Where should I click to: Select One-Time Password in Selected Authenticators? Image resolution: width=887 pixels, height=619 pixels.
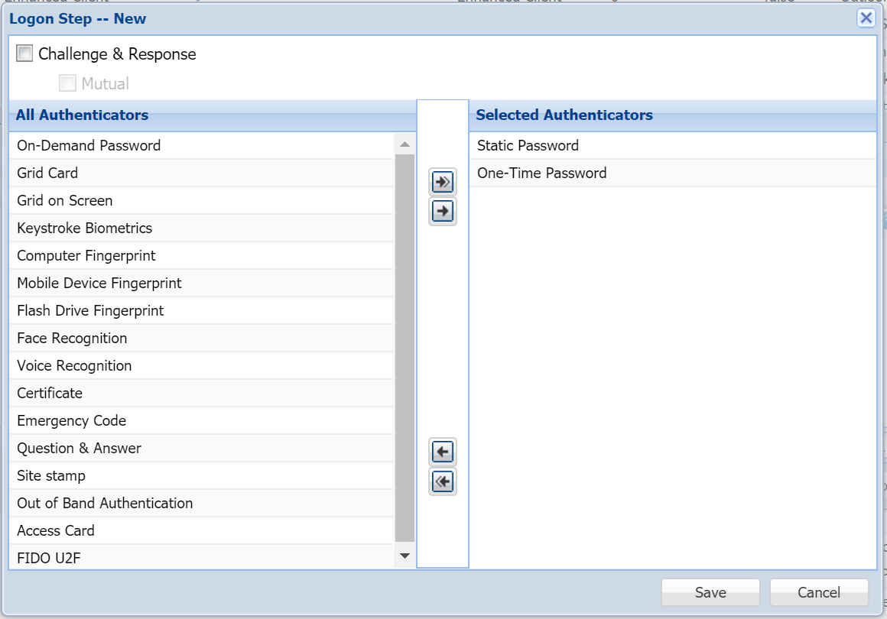point(541,173)
